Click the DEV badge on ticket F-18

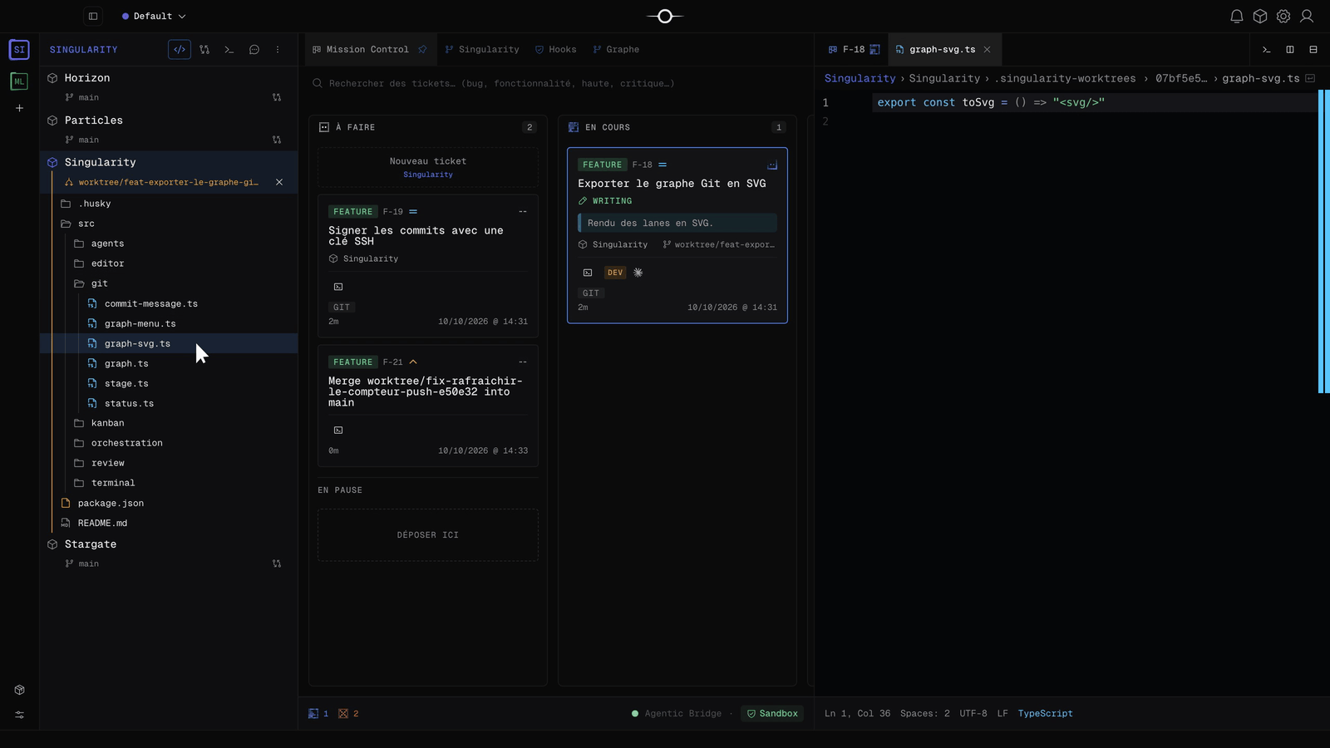(615, 273)
